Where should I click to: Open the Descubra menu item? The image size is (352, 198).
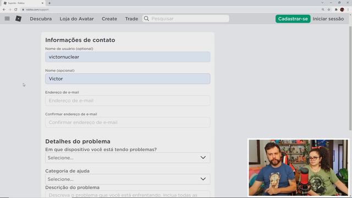pyautogui.click(x=41, y=19)
